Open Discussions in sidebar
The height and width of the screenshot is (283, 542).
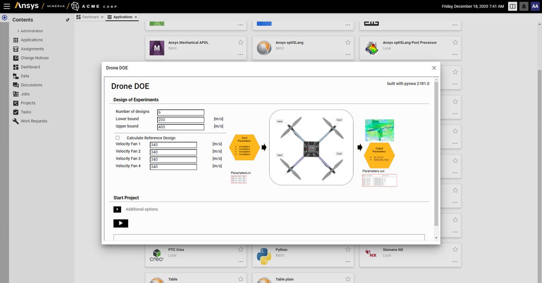point(31,85)
